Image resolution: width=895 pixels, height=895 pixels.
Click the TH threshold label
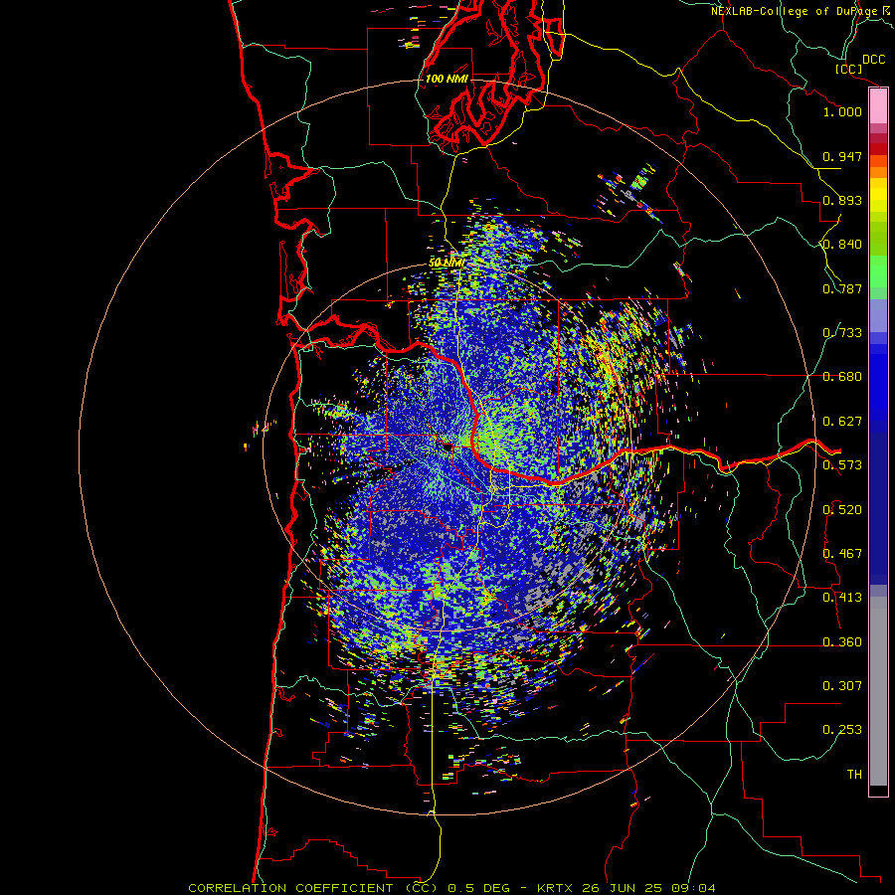click(x=854, y=775)
